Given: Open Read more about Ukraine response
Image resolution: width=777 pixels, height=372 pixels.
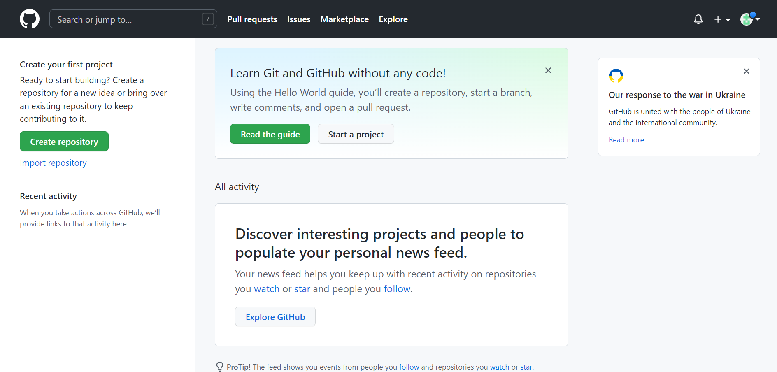Looking at the screenshot, I should (x=626, y=140).
